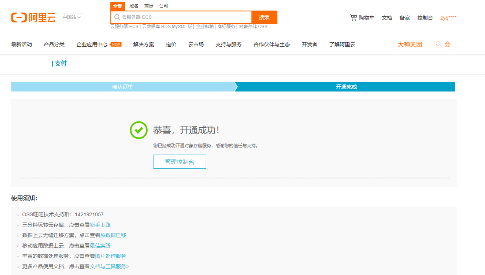The height and width of the screenshot is (275, 485).
Task: Click the NEW badge beside 企业应用中心
Action: tap(116, 44)
